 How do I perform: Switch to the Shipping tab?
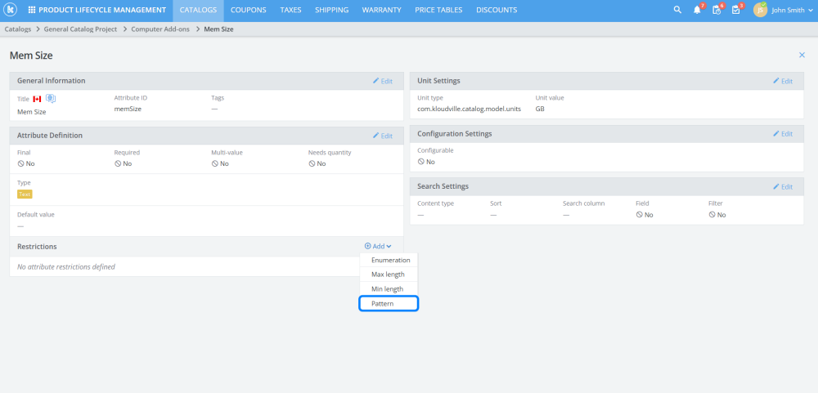click(332, 10)
